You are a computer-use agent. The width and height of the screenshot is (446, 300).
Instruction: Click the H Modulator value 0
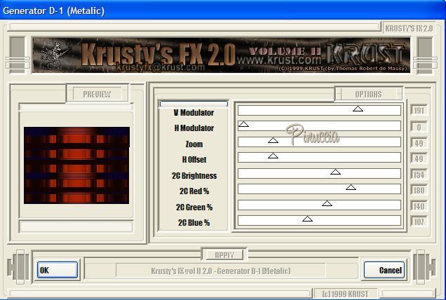coord(419,127)
